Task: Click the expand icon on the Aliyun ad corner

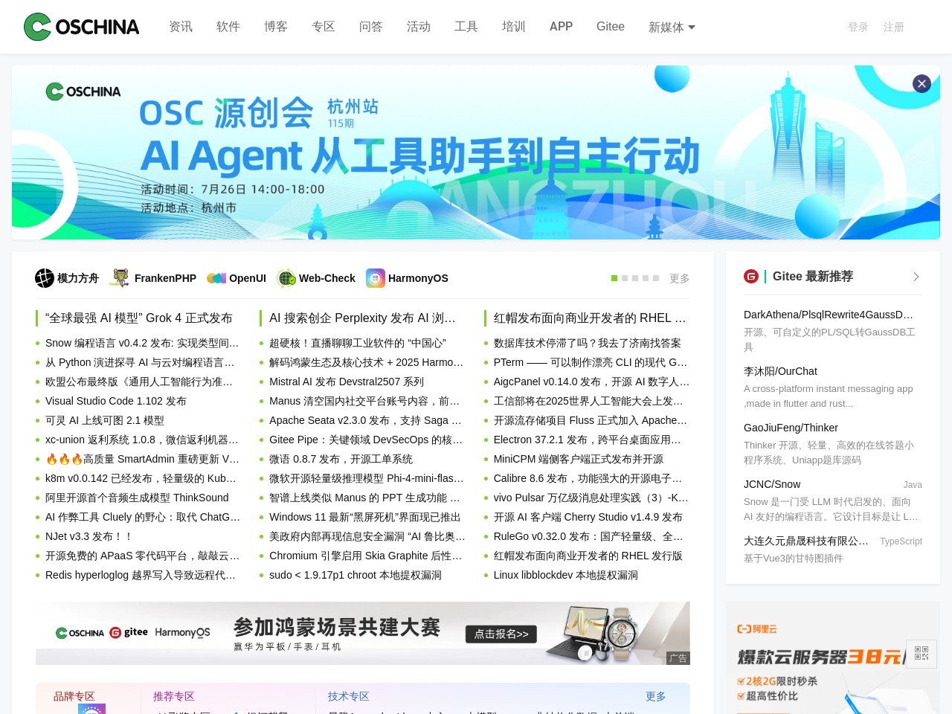Action: 921,653
